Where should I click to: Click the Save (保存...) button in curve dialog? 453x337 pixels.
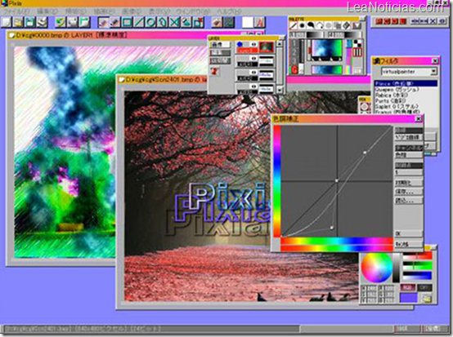coord(408,191)
